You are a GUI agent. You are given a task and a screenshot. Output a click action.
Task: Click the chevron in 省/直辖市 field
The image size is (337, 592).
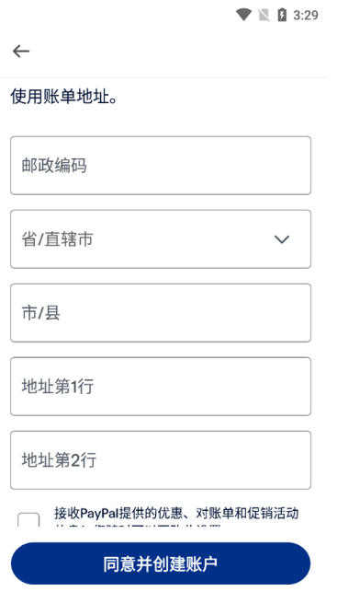(x=282, y=239)
